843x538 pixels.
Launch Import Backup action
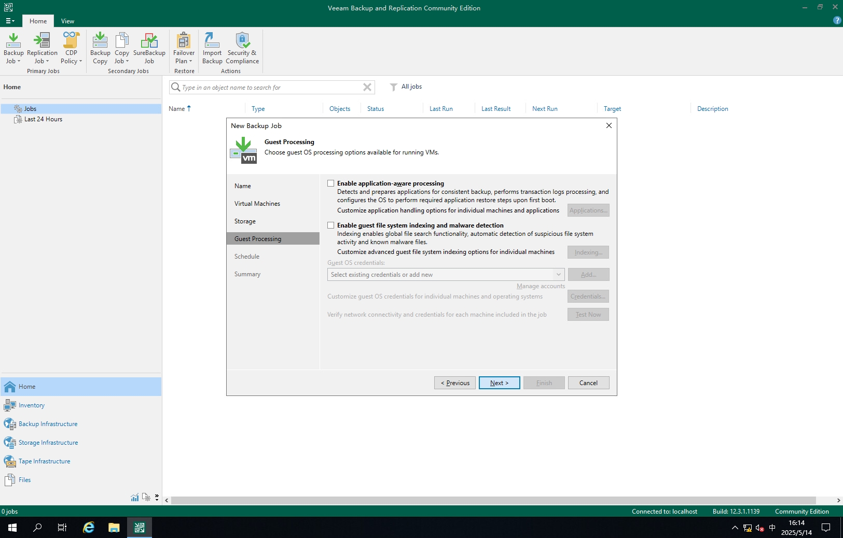coord(212,41)
